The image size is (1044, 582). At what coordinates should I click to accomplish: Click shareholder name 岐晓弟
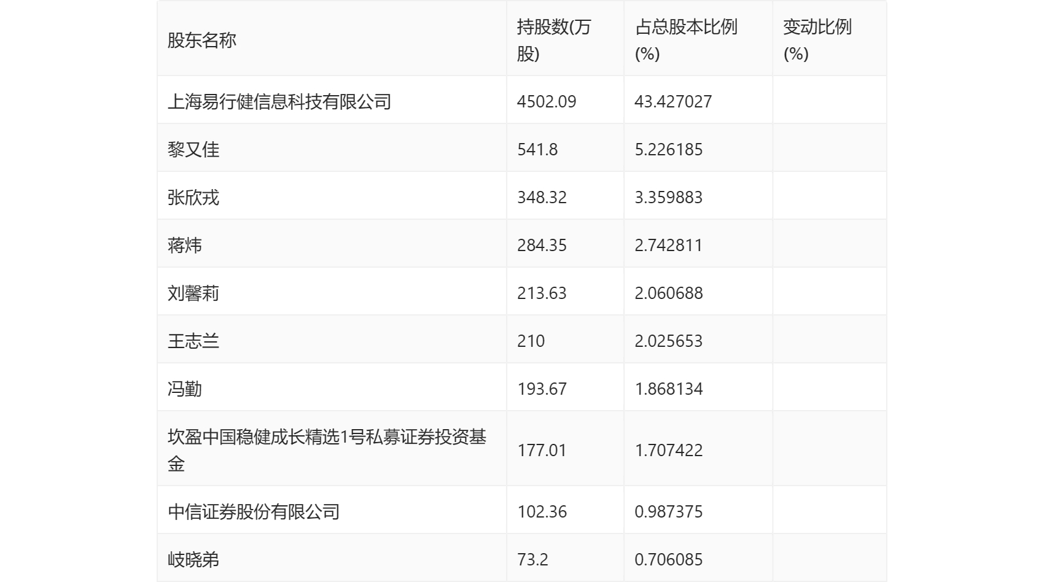[x=193, y=559]
